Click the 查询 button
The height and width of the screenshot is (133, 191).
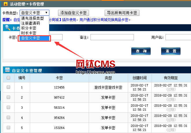coord(141,51)
